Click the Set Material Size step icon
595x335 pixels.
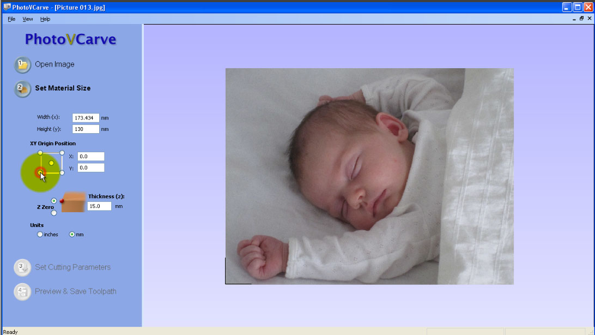click(x=22, y=89)
